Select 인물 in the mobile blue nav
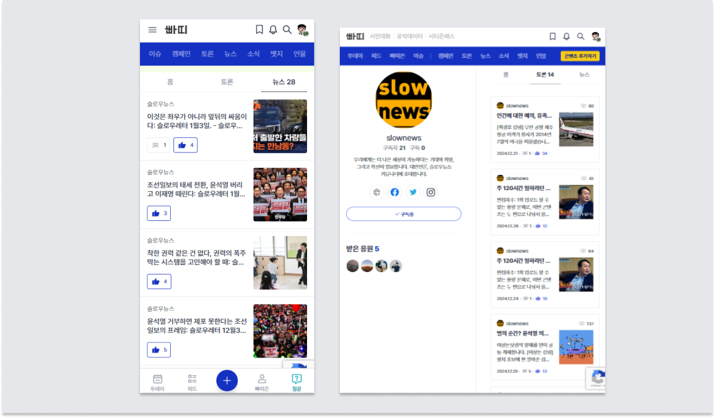The width and height of the screenshot is (715, 418). coord(299,54)
